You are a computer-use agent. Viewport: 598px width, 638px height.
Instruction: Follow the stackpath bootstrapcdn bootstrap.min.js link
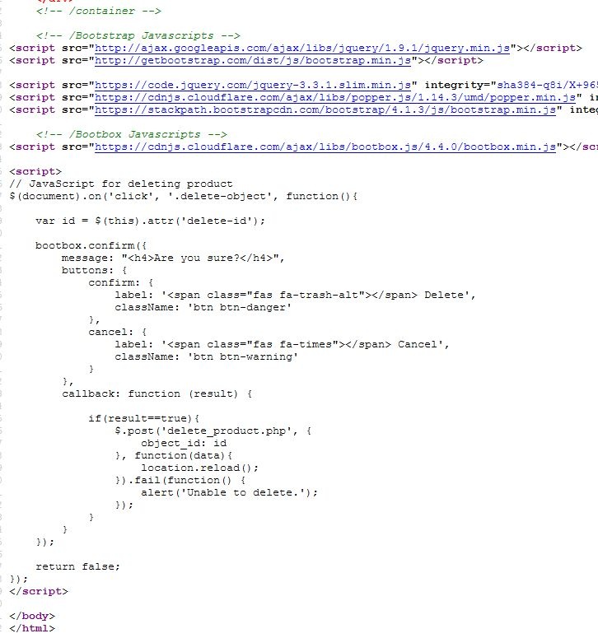325,109
